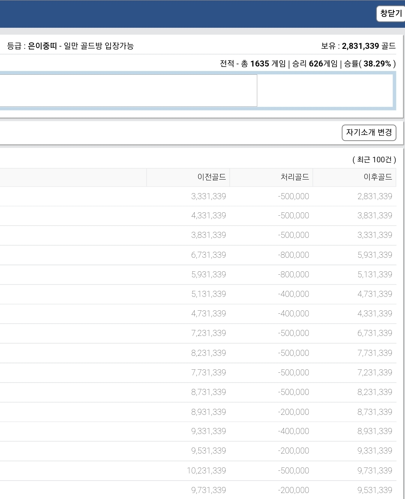Click the 보유 2,831,339 골드 balance text

[x=358, y=46]
